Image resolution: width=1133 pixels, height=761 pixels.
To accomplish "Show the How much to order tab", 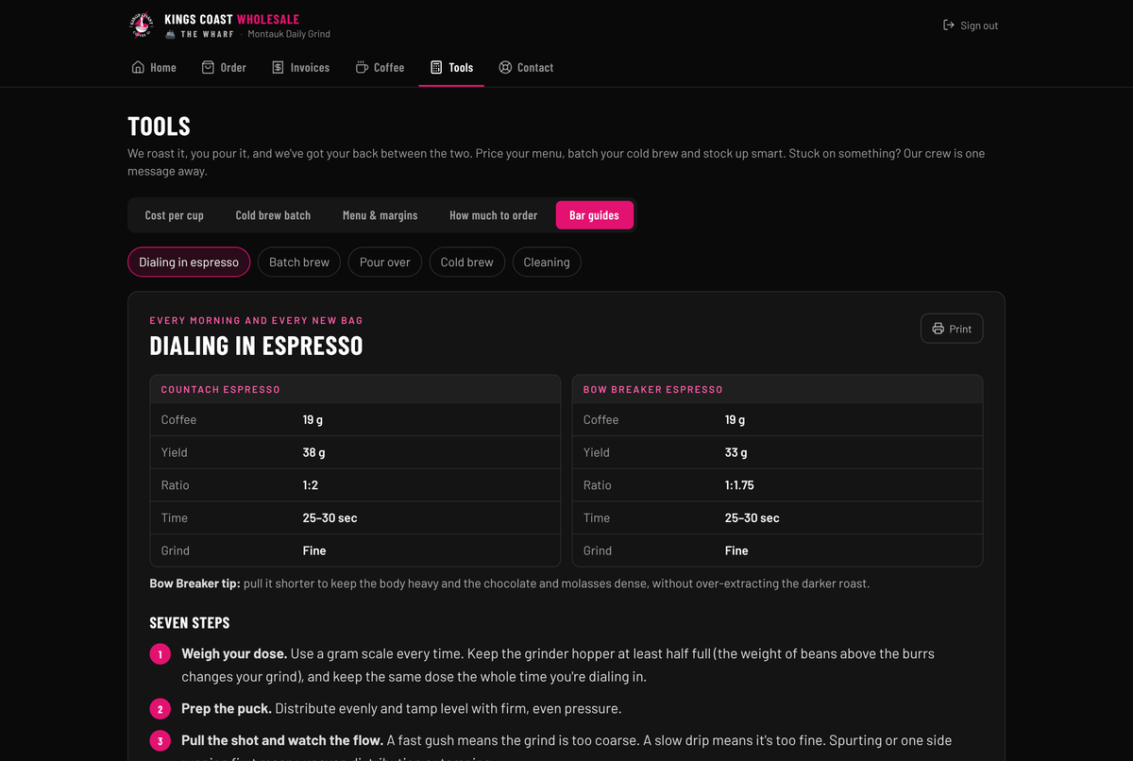I will [x=494, y=215].
